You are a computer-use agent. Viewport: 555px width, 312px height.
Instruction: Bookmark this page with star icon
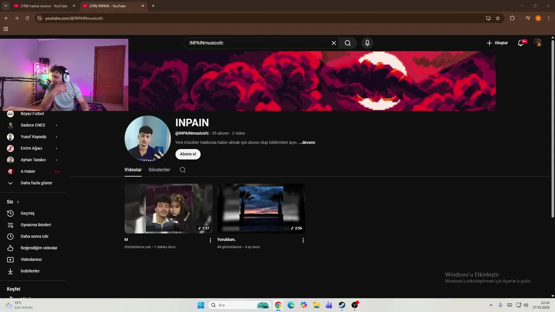[498, 18]
